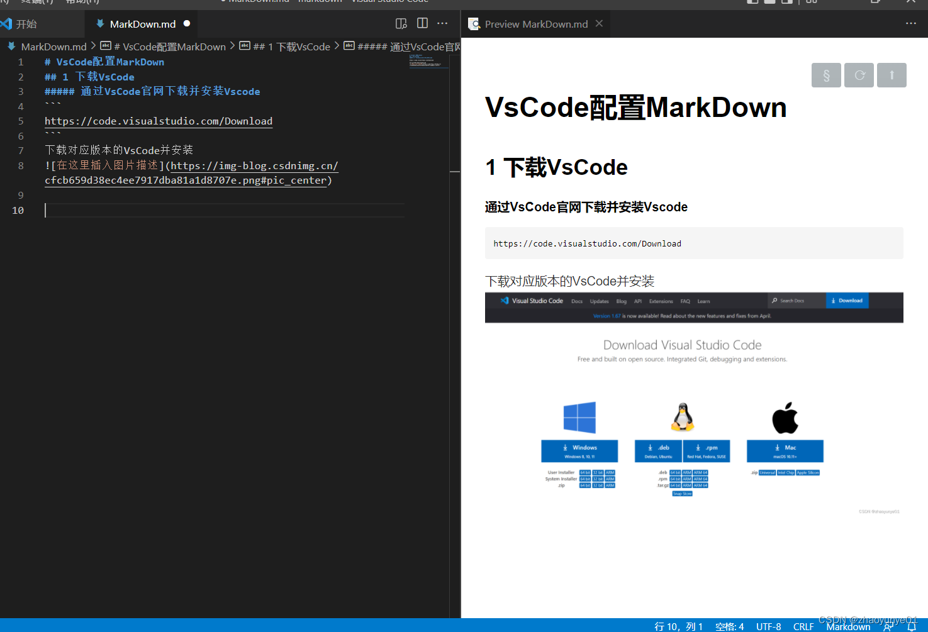The width and height of the screenshot is (928, 632).
Task: Click Mac download button in preview image
Action: [785, 451]
